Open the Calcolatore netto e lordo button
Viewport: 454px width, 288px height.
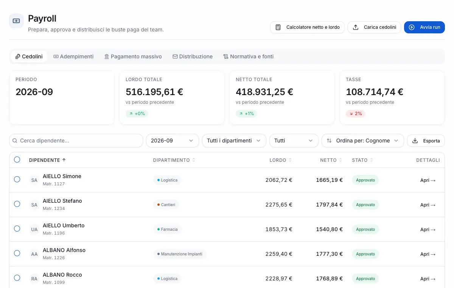307,27
